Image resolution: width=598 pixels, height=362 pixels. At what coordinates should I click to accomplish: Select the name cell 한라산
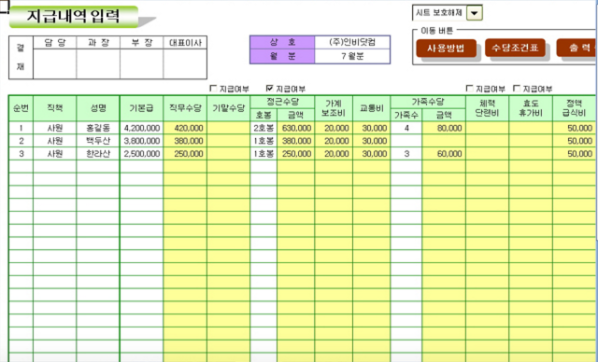click(x=98, y=154)
